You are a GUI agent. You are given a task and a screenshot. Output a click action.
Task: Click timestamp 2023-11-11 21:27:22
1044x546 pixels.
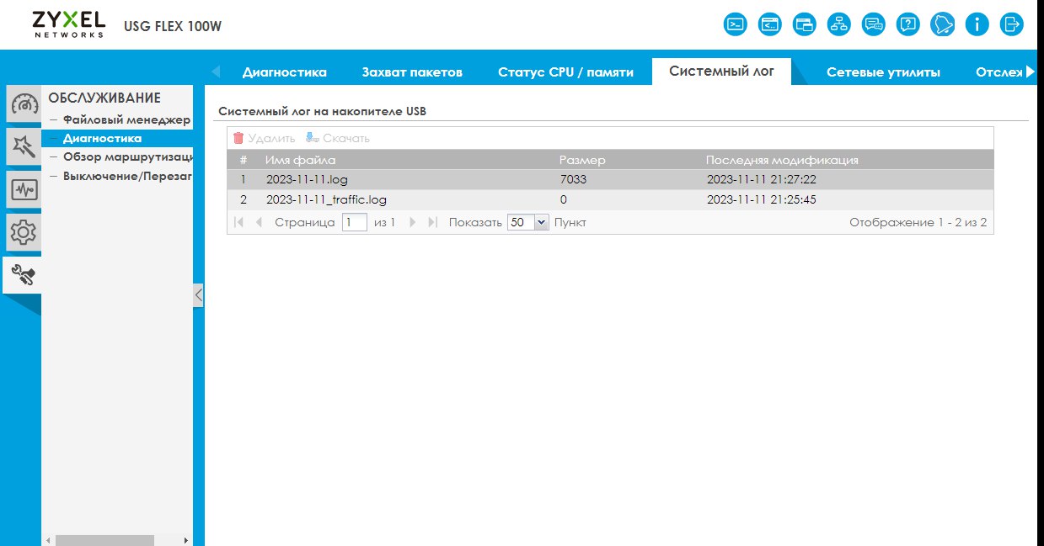point(761,179)
